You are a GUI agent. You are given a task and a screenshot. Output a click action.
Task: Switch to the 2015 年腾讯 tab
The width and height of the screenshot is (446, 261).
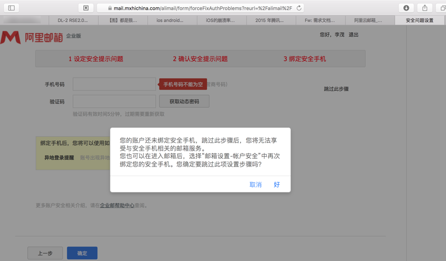coord(271,20)
